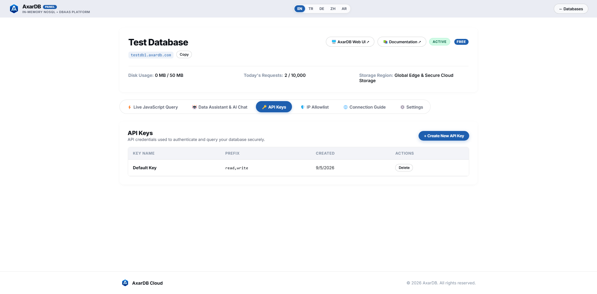Select the API Keys tab
The width and height of the screenshot is (597, 294).
click(x=274, y=107)
